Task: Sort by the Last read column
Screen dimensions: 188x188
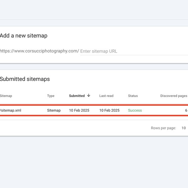Action: pyautogui.click(x=106, y=96)
